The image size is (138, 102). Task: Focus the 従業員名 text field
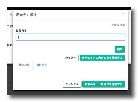70,37
